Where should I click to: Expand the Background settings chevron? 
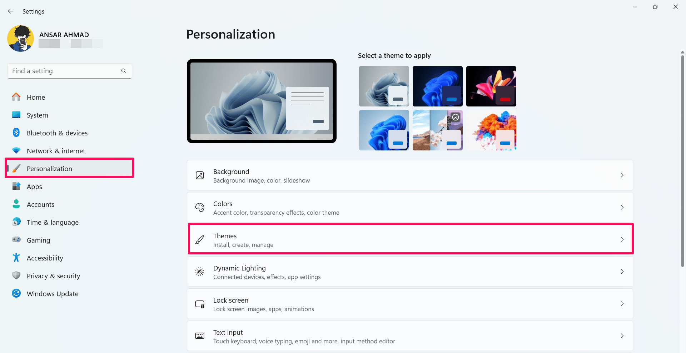click(x=622, y=175)
